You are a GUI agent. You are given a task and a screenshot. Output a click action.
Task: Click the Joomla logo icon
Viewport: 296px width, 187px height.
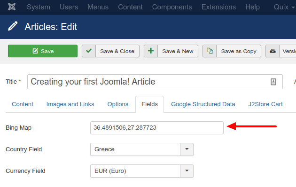(x=12, y=7)
